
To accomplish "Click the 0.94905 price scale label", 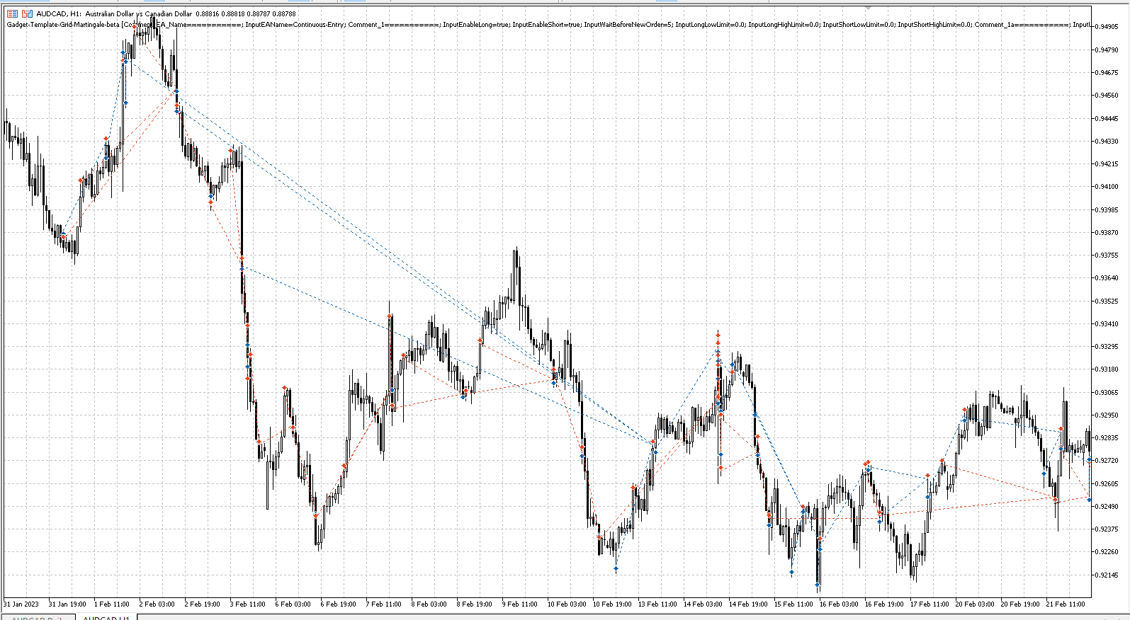I will click(x=1107, y=27).
